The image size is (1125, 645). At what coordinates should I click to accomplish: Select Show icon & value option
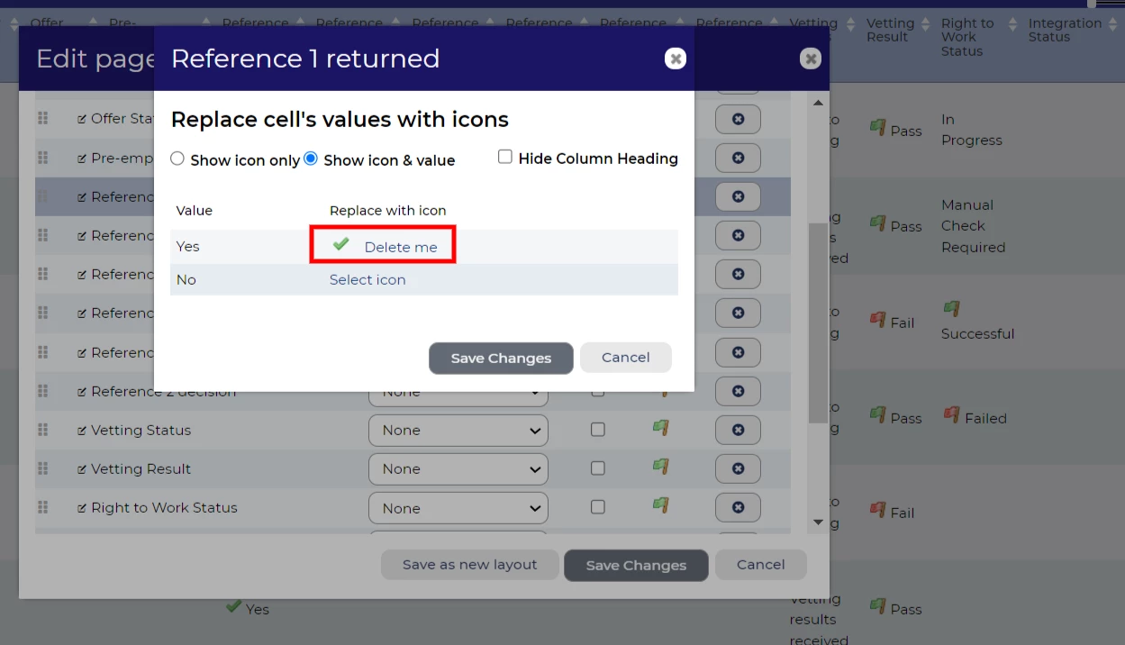click(x=311, y=159)
